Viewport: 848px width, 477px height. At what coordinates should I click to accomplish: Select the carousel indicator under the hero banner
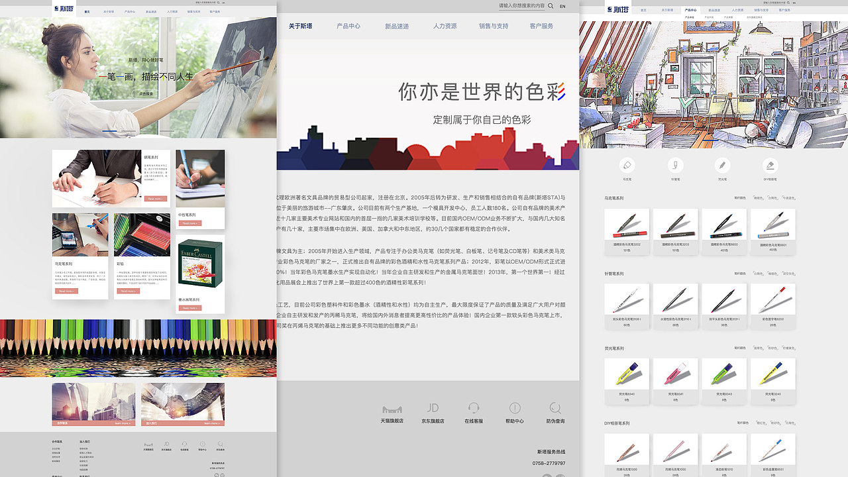[110, 131]
